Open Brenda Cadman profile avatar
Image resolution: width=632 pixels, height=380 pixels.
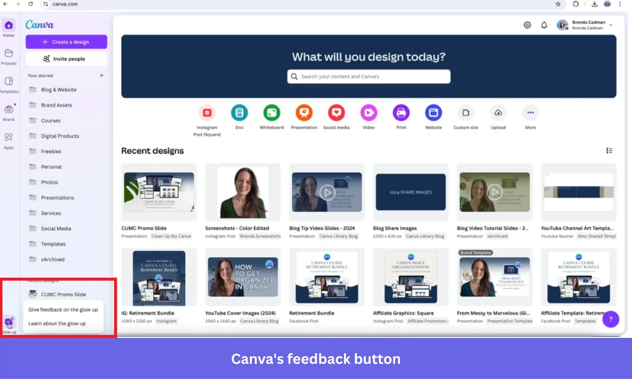562,25
